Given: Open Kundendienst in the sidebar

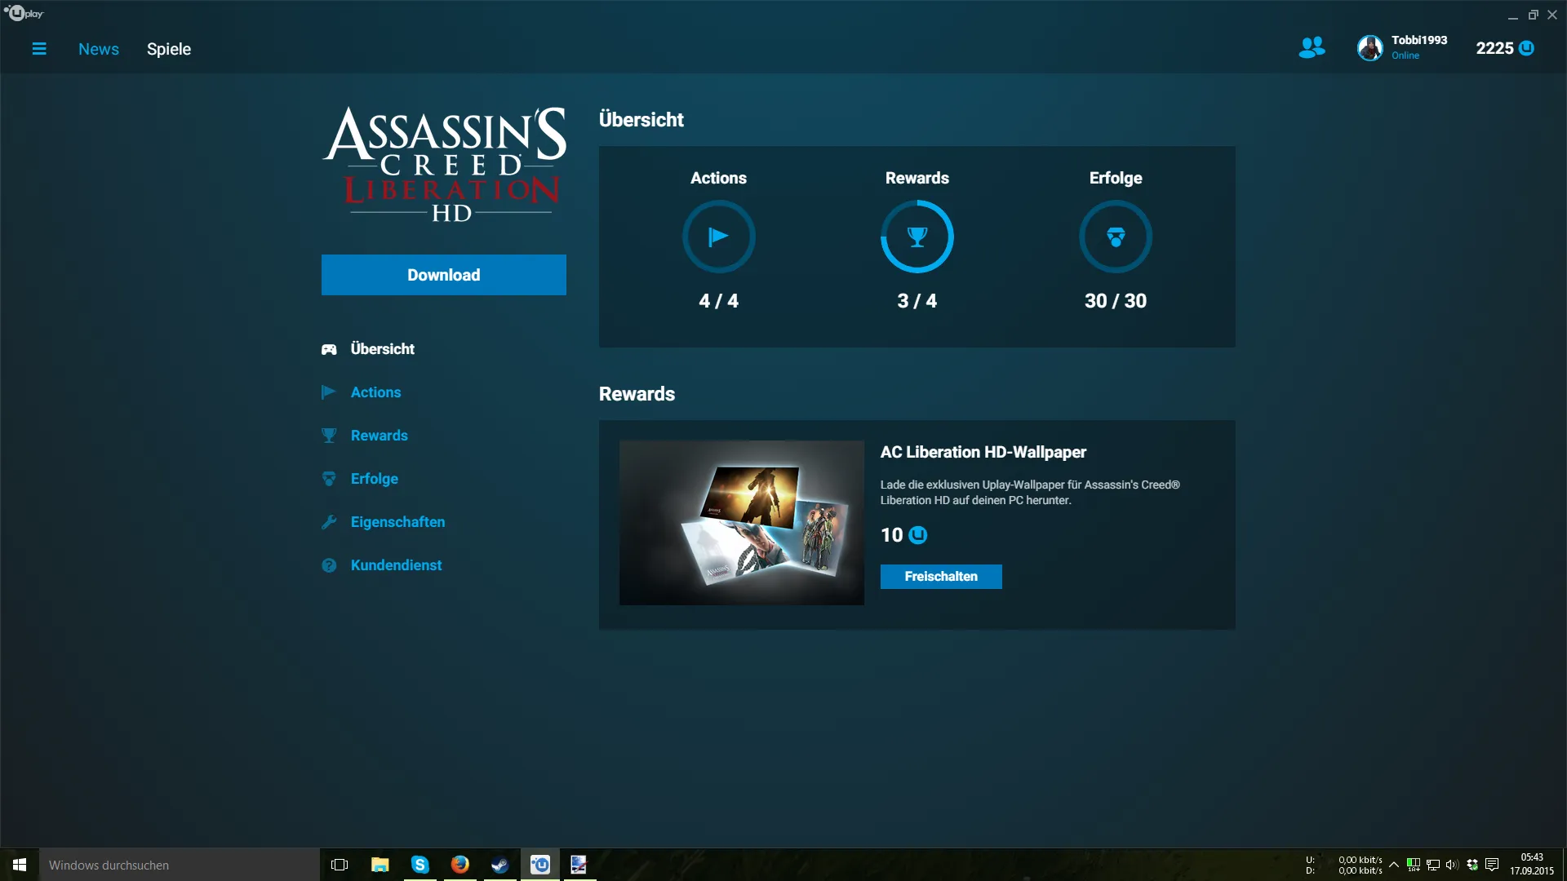Looking at the screenshot, I should click(396, 565).
